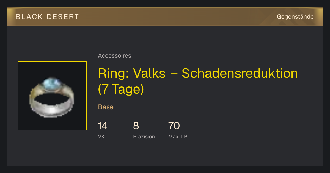Viewport: 330px width, 173px height.
Task: Click the BLACK DESERT logo text
Action: click(x=47, y=17)
